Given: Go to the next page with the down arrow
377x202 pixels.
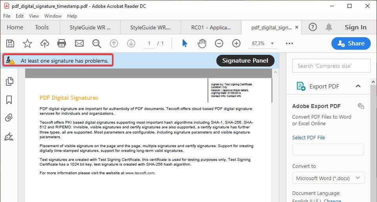Looking at the screenshot, I should click(x=131, y=43).
